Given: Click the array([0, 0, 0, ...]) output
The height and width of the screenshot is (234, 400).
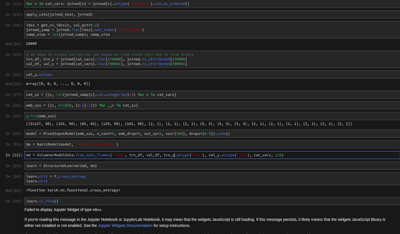Looking at the screenshot, I should coord(58,84).
